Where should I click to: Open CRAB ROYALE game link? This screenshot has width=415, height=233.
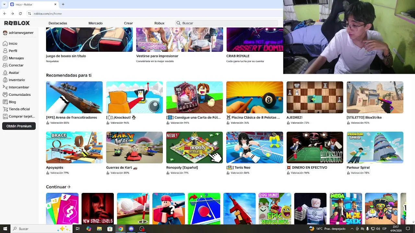click(x=238, y=56)
